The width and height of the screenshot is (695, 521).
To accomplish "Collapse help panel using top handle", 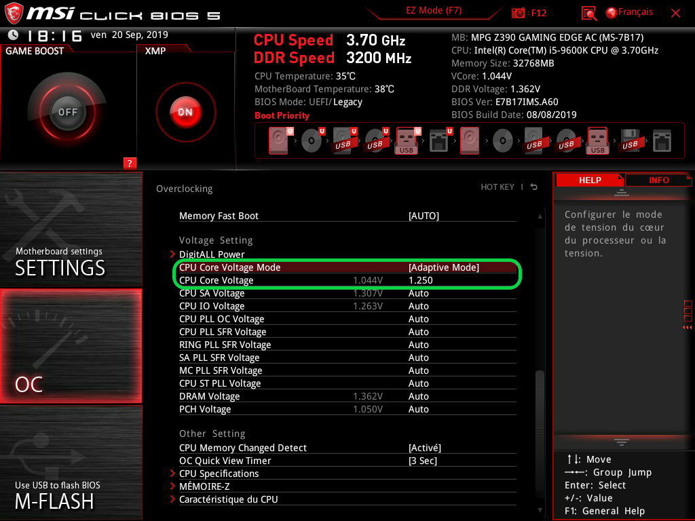I will click(622, 193).
